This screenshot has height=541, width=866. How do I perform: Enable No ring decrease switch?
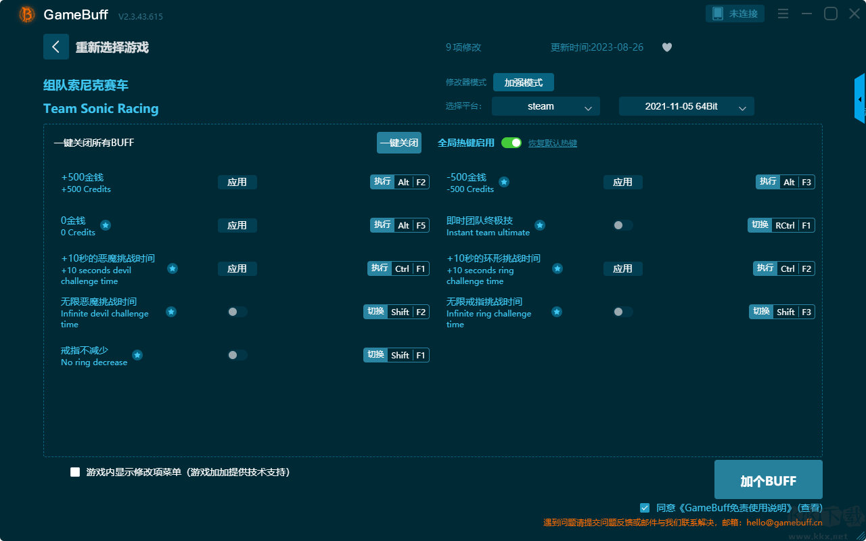pos(237,355)
